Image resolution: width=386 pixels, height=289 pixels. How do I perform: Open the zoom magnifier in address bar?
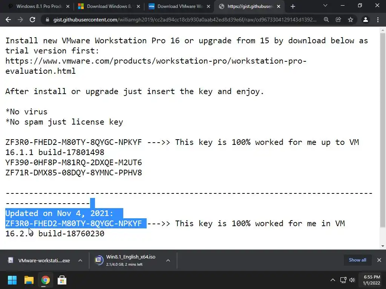click(326, 20)
